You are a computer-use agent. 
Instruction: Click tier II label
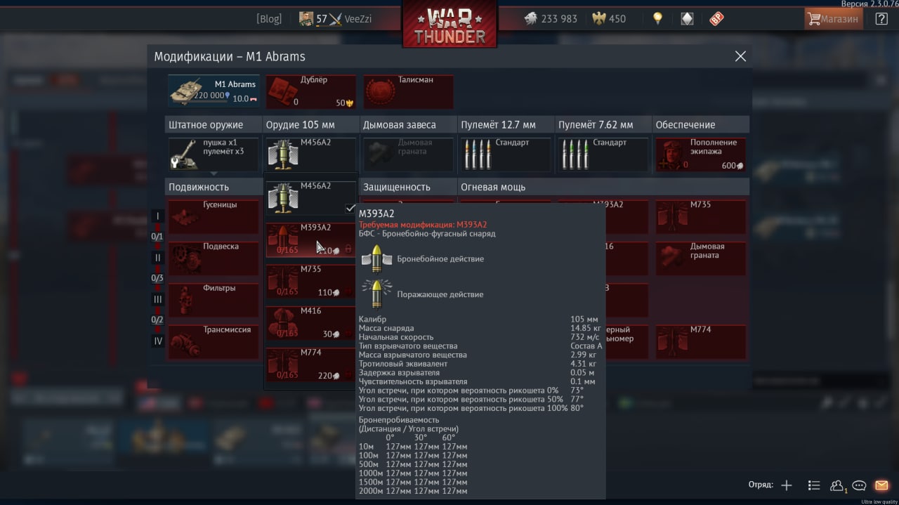pyautogui.click(x=158, y=258)
